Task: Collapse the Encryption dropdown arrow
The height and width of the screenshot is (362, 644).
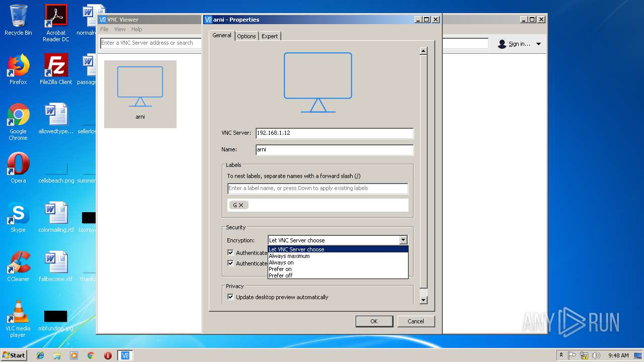Action: (403, 240)
